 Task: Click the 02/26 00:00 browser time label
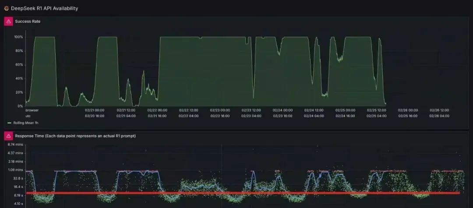(408, 110)
